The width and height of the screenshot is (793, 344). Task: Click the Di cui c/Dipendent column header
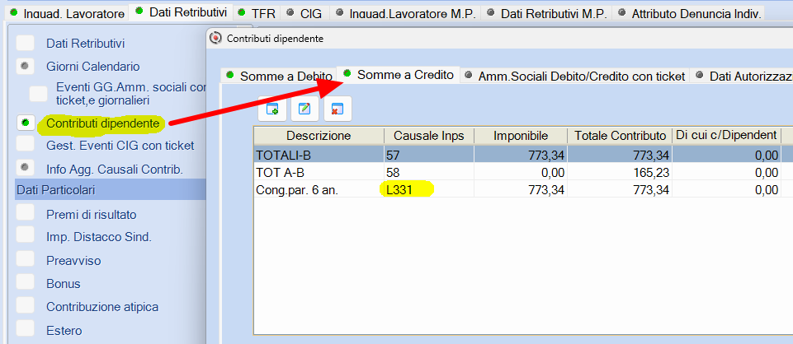point(725,135)
